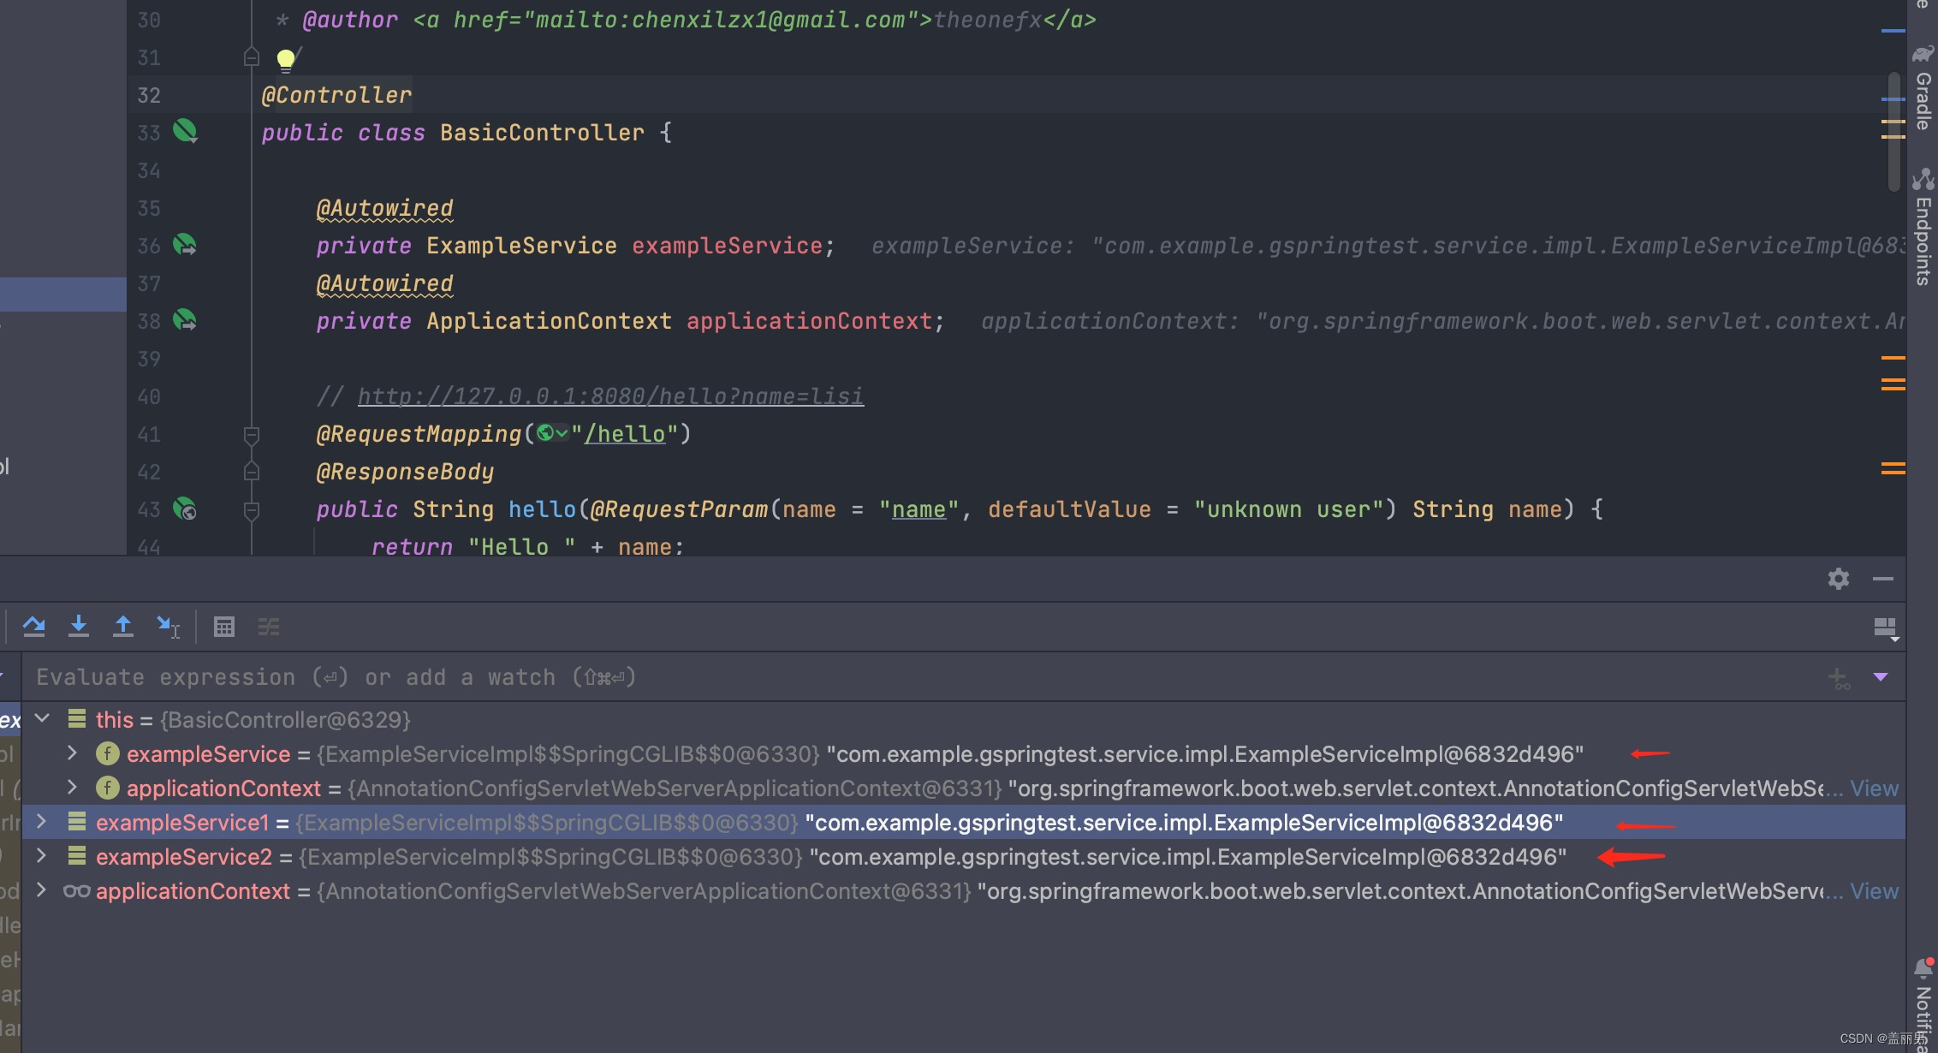This screenshot has height=1053, width=1938.
Task: Open debug panel settings gear
Action: 1838,579
